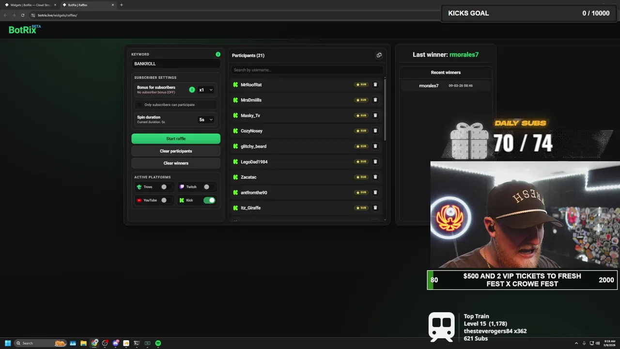
Task: Show hidden system tray icons
Action: (576, 343)
